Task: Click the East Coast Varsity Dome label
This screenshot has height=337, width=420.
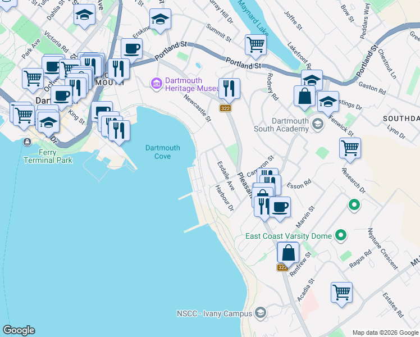Action: (289, 236)
